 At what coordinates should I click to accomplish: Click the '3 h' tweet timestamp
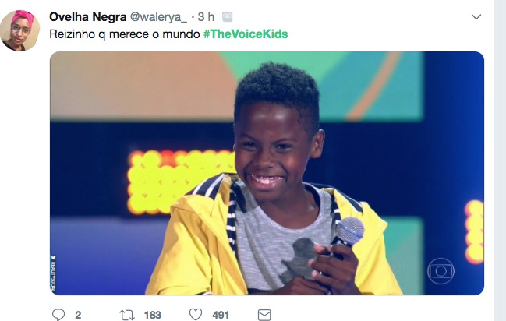tap(206, 17)
